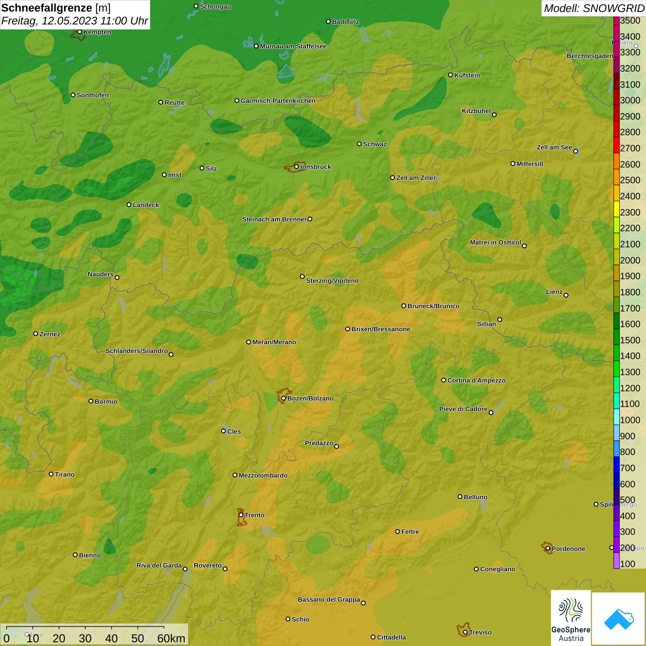Click the blue cloud arrow logo
The width and height of the screenshot is (646, 646).
(619, 619)
